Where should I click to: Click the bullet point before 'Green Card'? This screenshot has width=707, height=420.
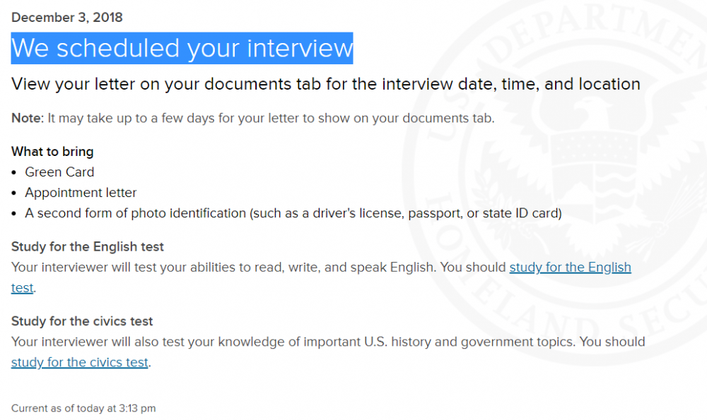click(x=14, y=173)
